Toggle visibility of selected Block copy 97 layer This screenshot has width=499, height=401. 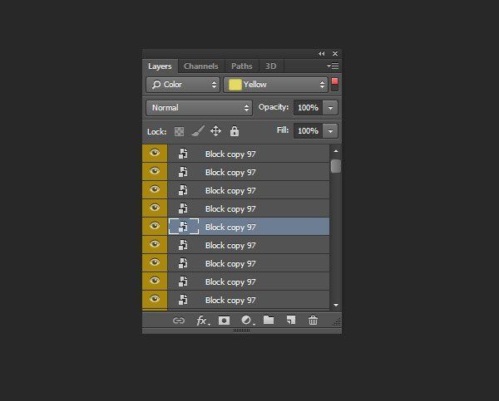(155, 226)
